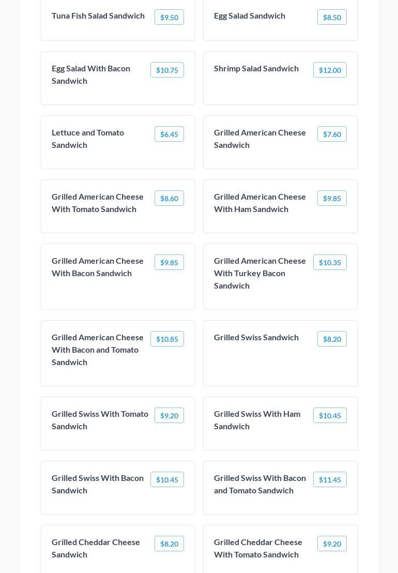Click the $9.50 Tuna Fish Salad price

169,17
